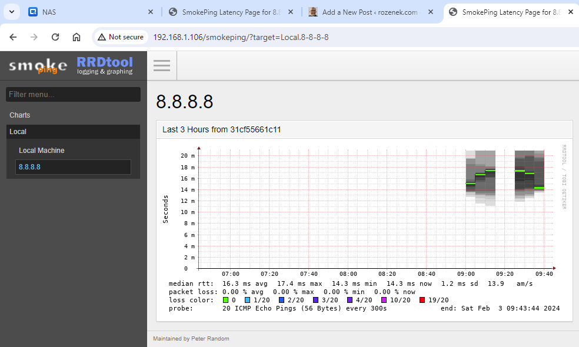Reload the SmokePing page

coord(55,37)
